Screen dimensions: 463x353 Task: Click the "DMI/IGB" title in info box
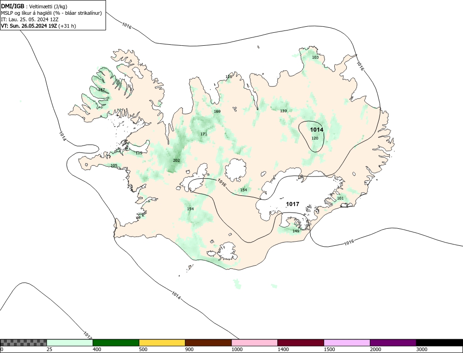13,6
